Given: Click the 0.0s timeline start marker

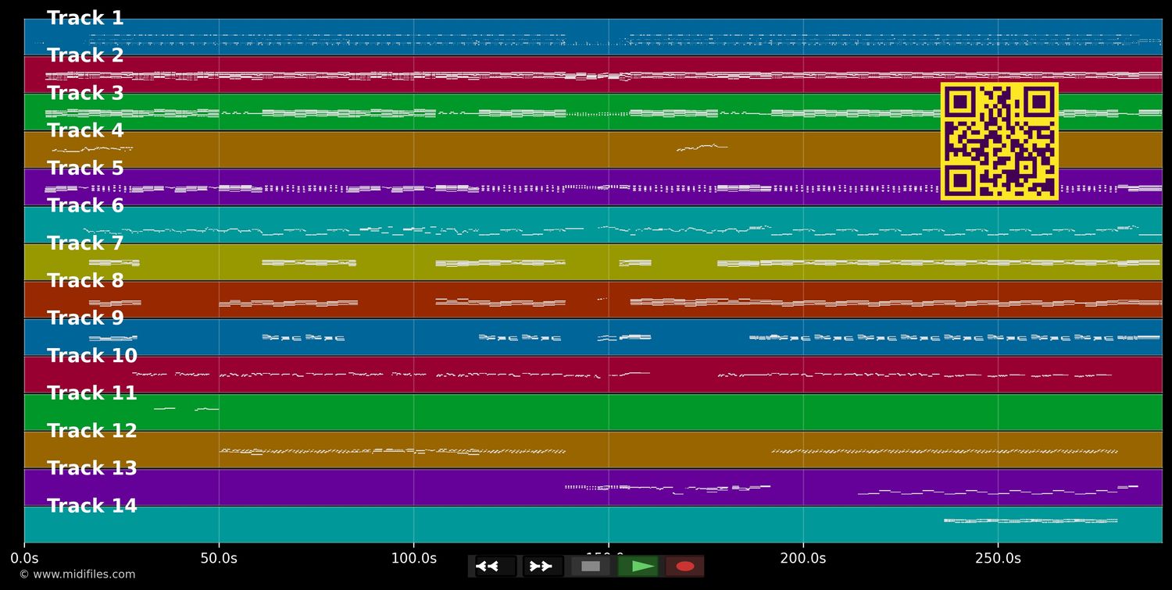Looking at the screenshot, I should tap(24, 558).
